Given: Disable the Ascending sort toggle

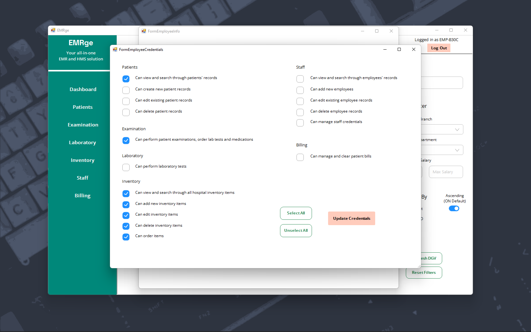Looking at the screenshot, I should 454,208.
